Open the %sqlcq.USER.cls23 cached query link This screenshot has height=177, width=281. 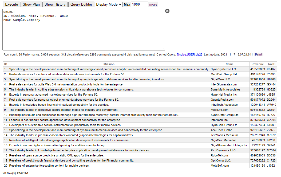point(189,54)
